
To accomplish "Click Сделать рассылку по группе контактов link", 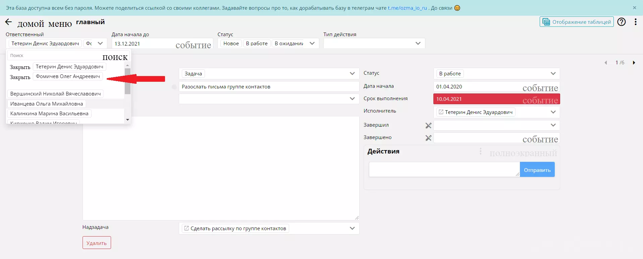I will pos(238,229).
